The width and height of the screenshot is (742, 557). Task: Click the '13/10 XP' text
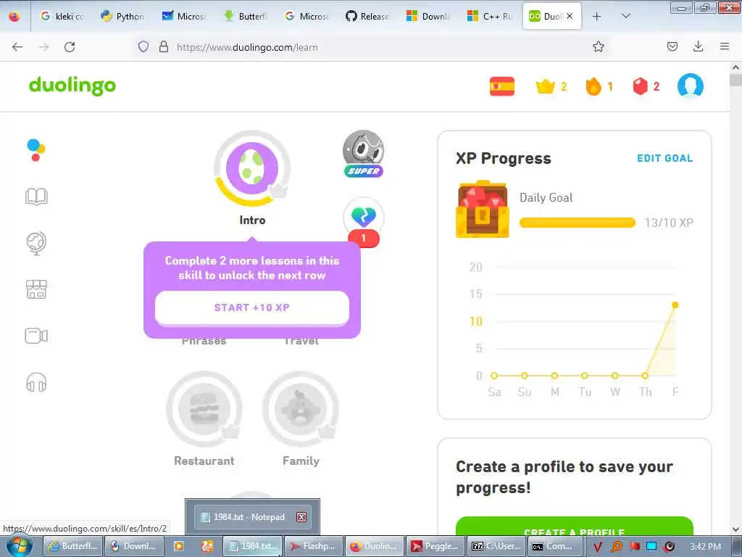click(669, 223)
